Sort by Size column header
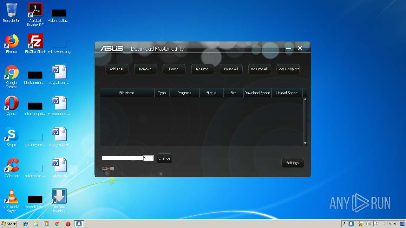The height and width of the screenshot is (228, 406). pyautogui.click(x=233, y=93)
